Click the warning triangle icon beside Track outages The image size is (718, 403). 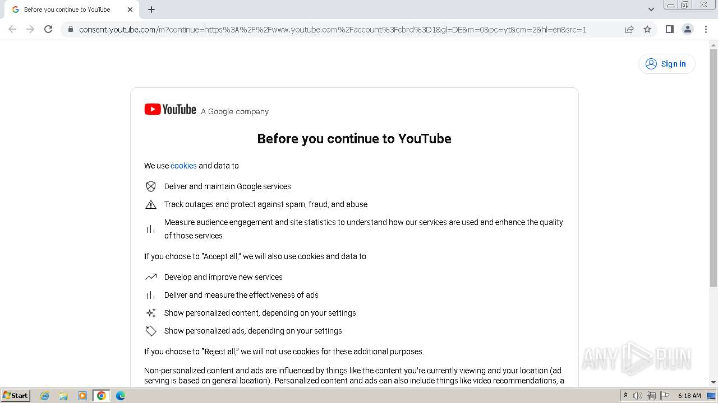pos(151,204)
